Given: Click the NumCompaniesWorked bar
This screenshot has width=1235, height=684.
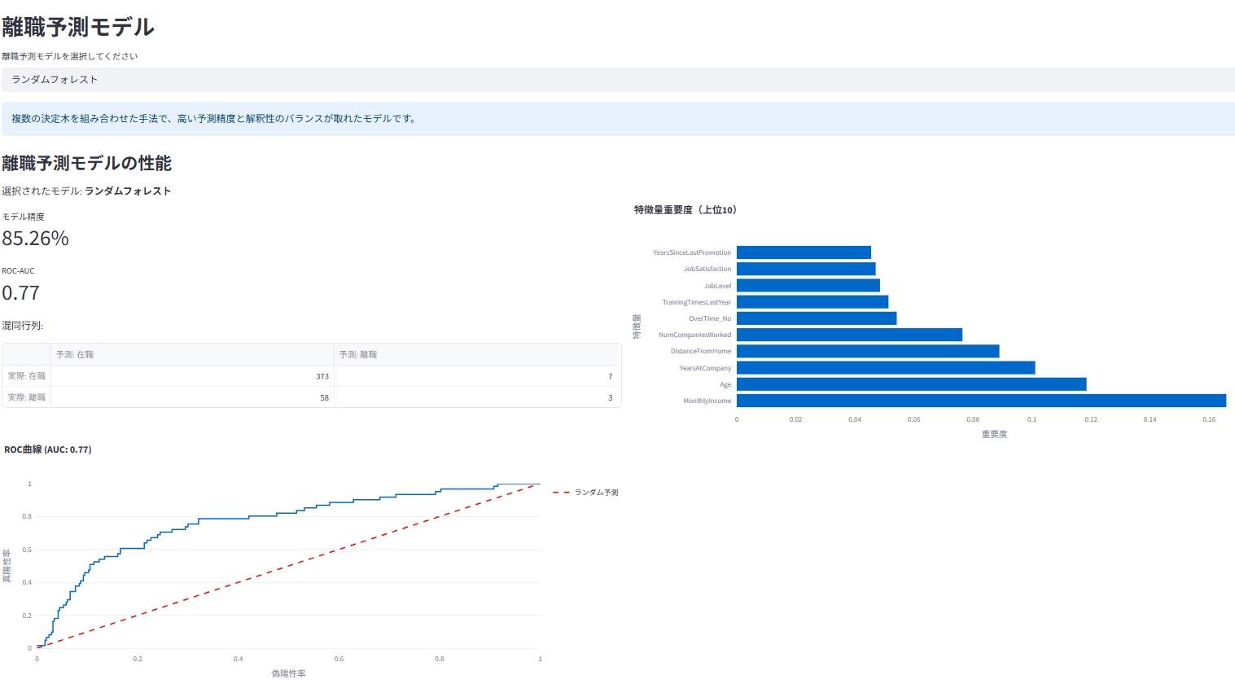Looking at the screenshot, I should pyautogui.click(x=849, y=335).
